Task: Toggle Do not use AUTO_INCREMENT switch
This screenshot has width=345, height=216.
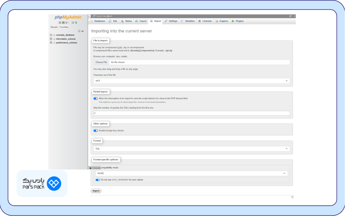Action: [98, 180]
